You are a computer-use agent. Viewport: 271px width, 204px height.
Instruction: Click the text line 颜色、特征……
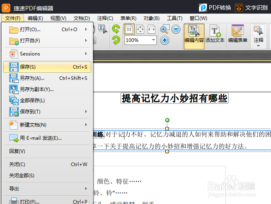119,181
